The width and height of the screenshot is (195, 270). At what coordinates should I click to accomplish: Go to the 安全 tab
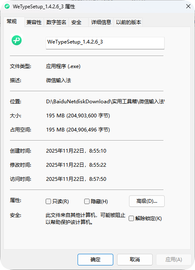click(79, 22)
